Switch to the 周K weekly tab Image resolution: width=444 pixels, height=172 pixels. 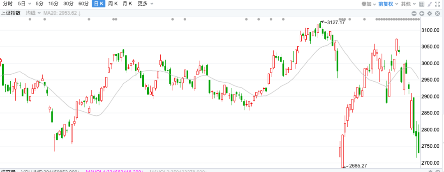click(113, 4)
